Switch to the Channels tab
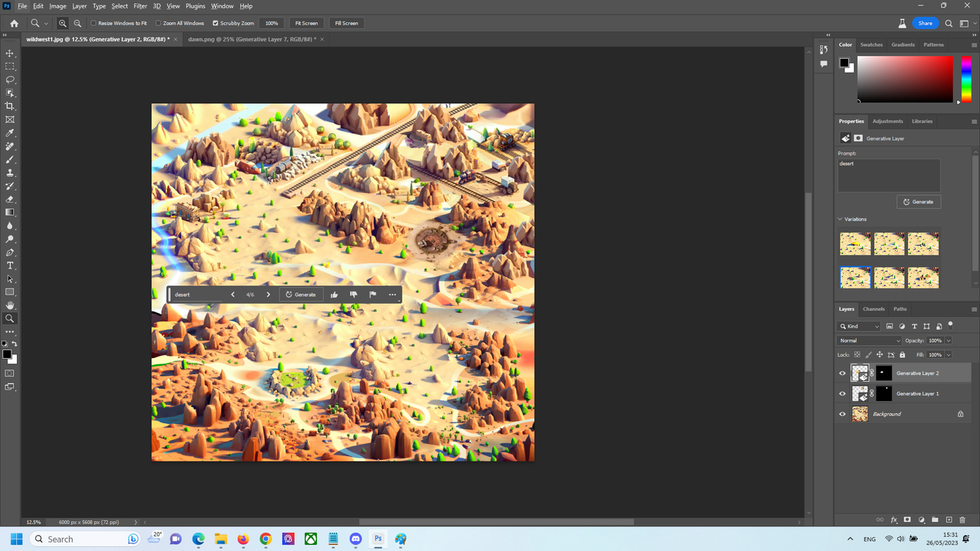This screenshot has width=980, height=551. pyautogui.click(x=874, y=308)
